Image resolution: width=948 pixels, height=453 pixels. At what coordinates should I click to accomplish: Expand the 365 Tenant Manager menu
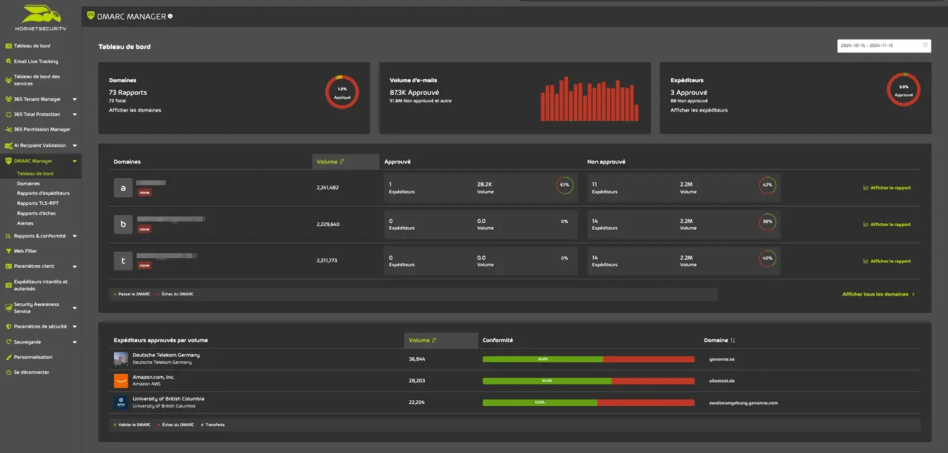tap(75, 99)
